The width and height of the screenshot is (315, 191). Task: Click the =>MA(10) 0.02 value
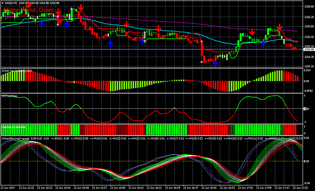(234, 139)
